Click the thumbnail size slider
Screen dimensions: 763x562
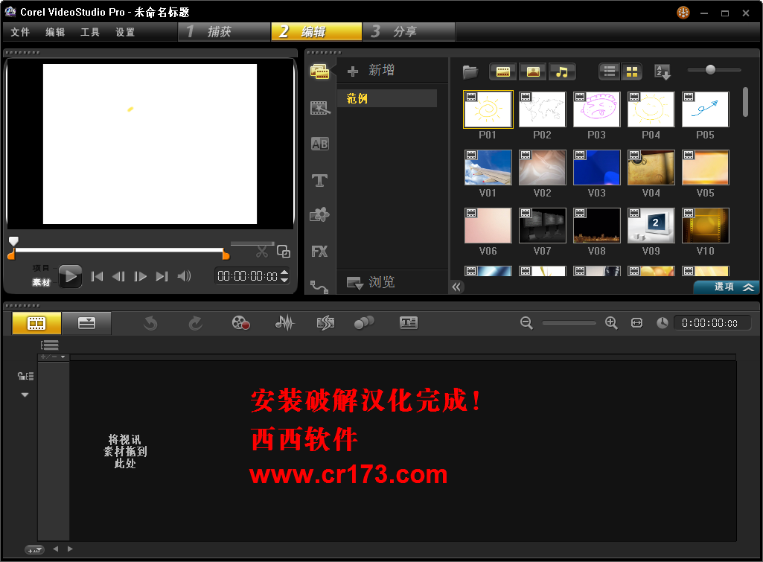[711, 70]
